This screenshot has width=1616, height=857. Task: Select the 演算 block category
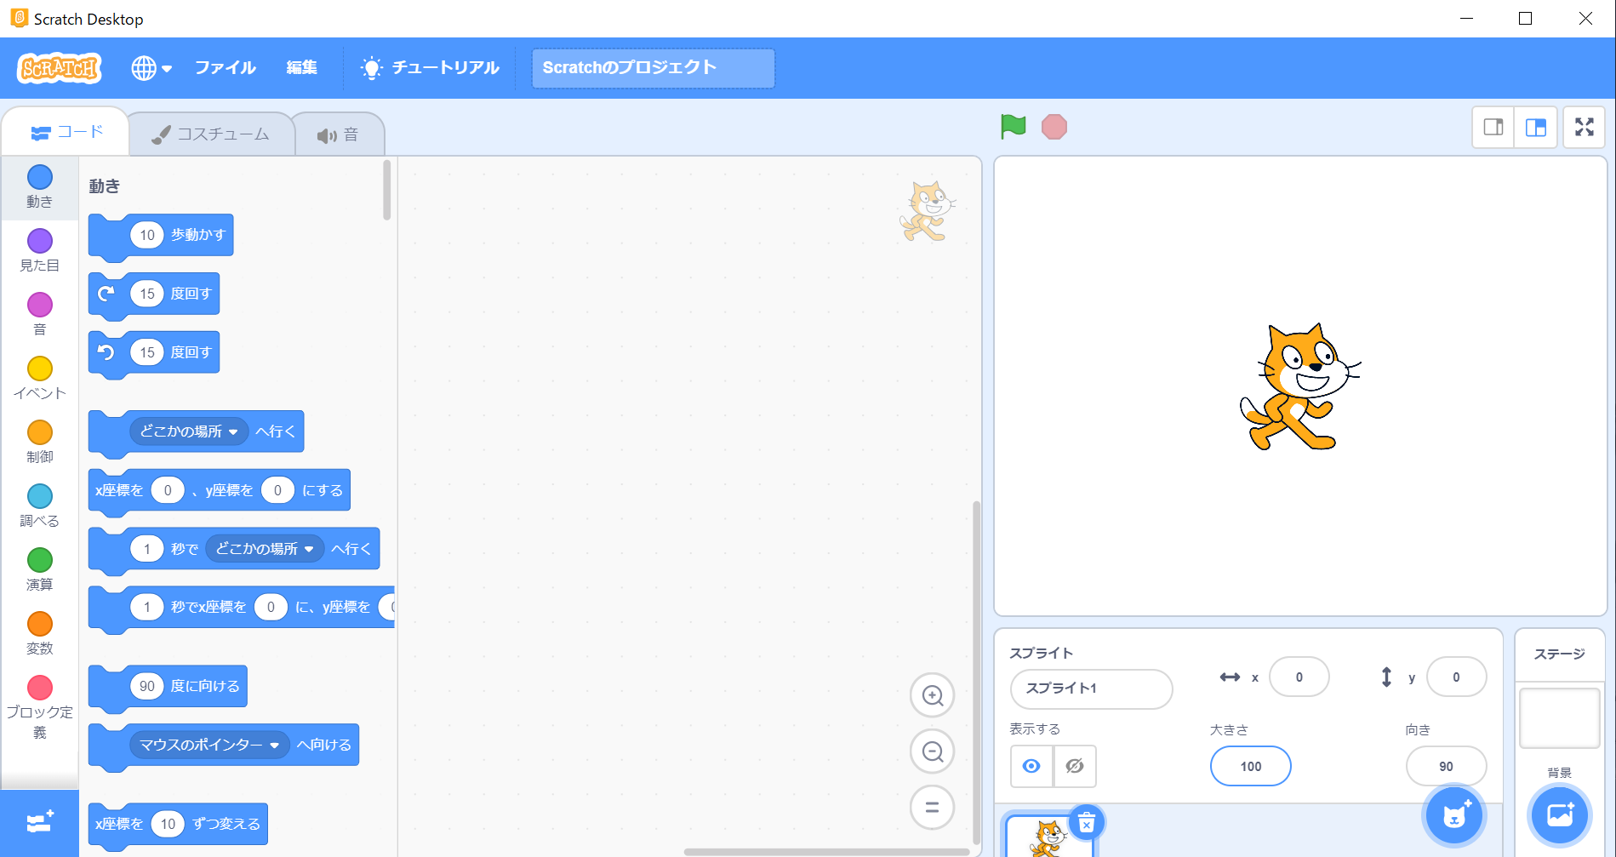(39, 569)
